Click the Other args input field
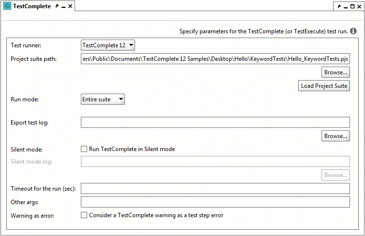The height and width of the screenshot is (236, 365). [215, 202]
